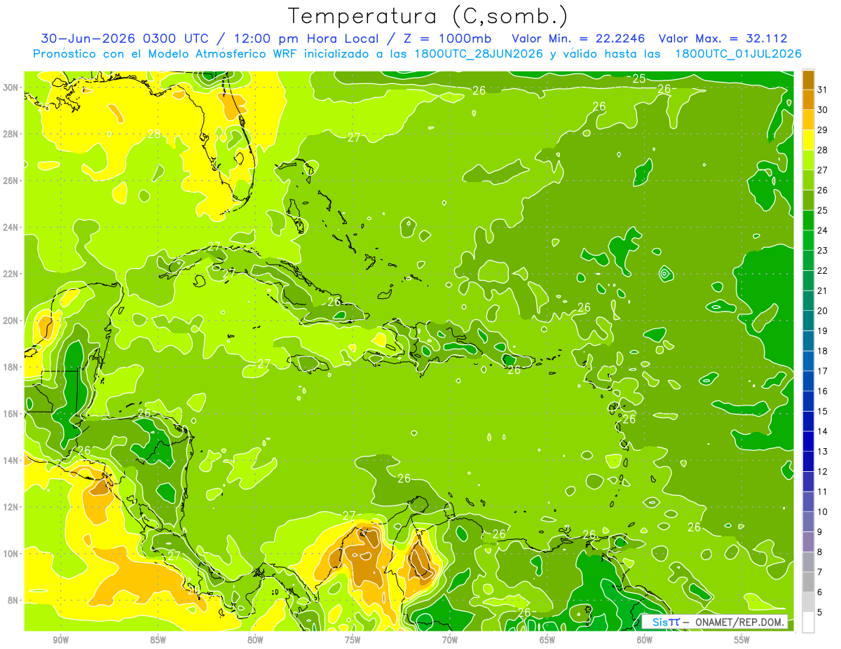Screen dimensions: 841x649
Task: Click the 10N latitude axis label
Action: (x=11, y=553)
